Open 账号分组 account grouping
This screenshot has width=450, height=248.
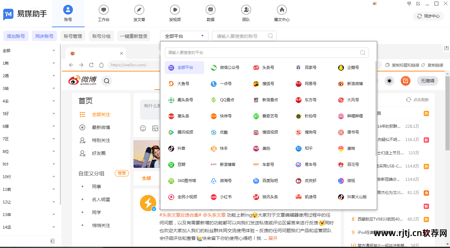click(x=101, y=36)
